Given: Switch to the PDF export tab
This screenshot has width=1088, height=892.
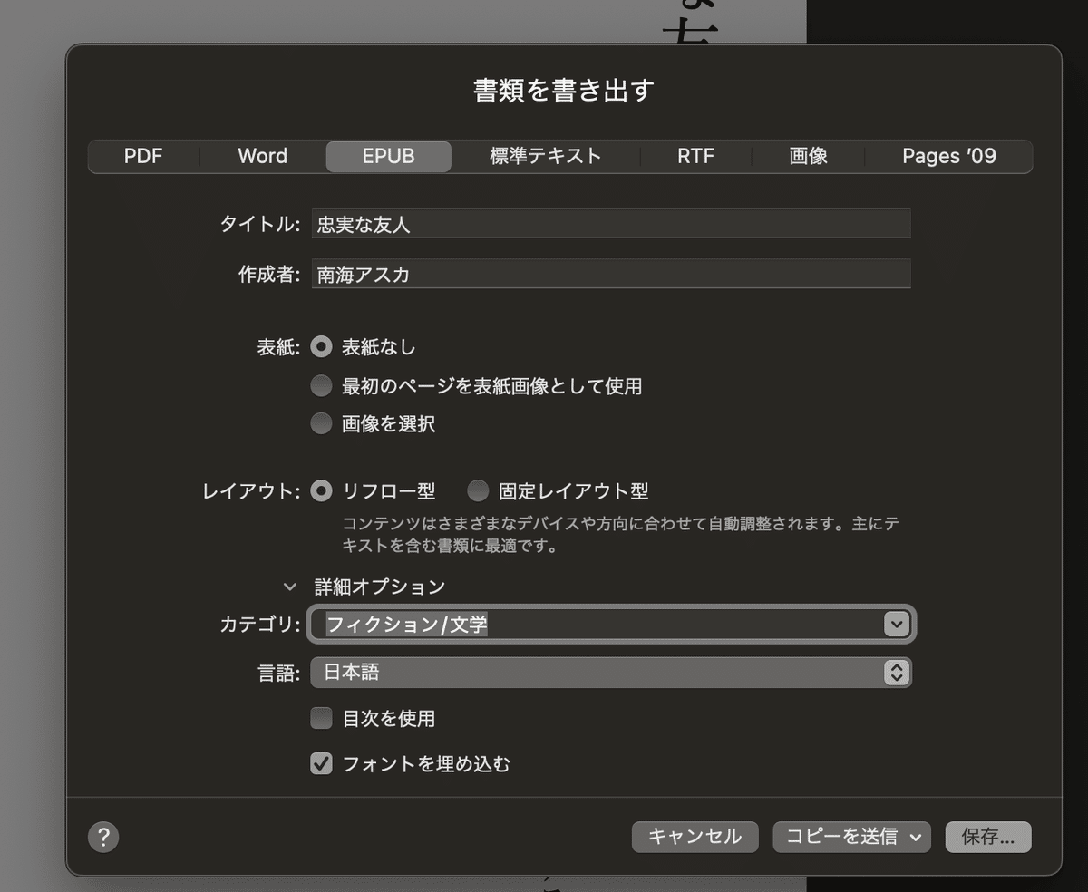Looking at the screenshot, I should pos(143,156).
